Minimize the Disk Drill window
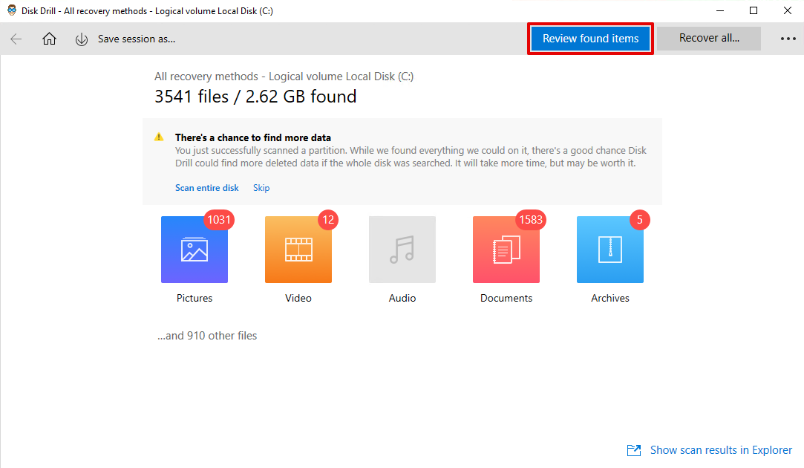 [x=720, y=11]
